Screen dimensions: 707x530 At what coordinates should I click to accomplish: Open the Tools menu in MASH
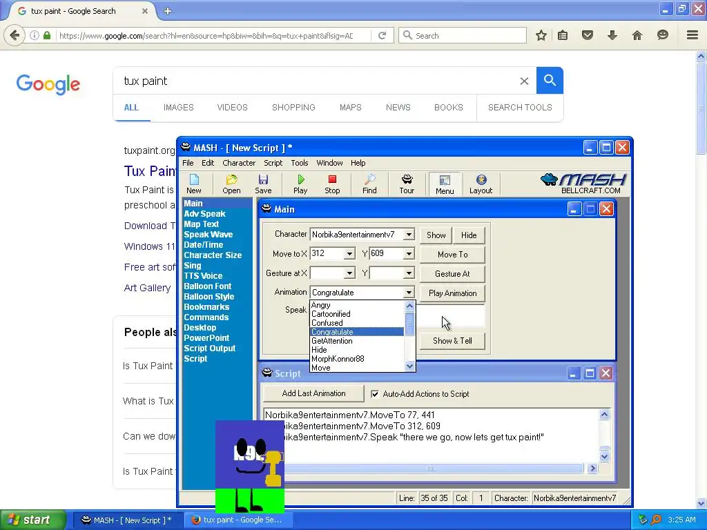click(300, 163)
